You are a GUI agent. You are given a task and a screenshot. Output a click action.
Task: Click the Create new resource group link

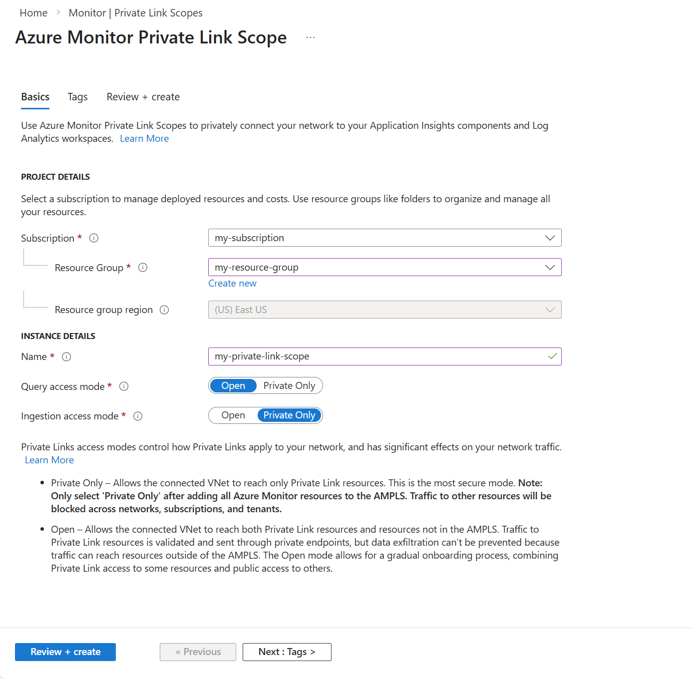tap(232, 284)
